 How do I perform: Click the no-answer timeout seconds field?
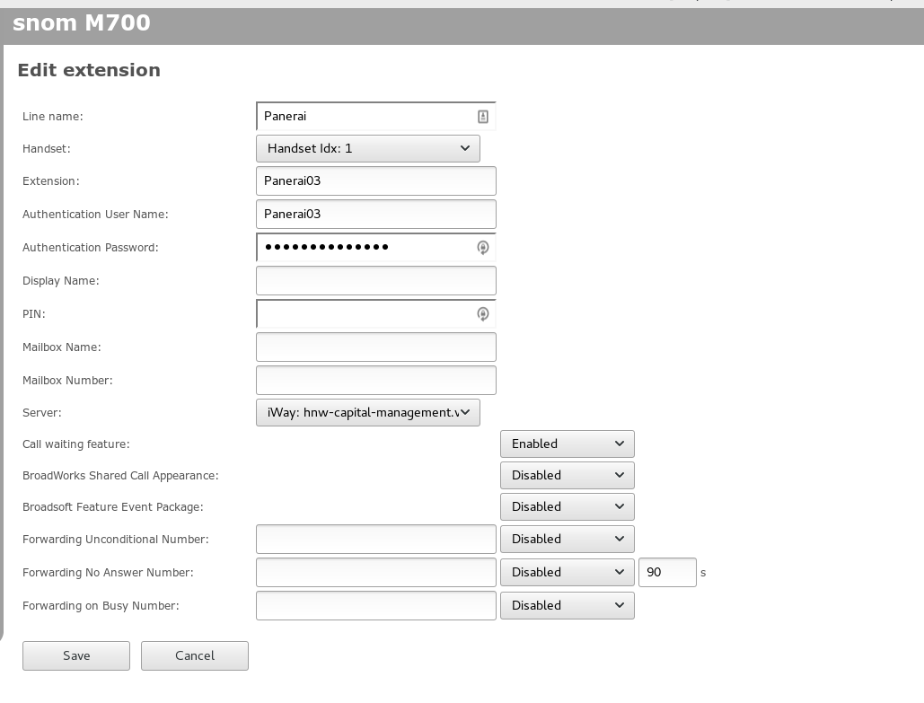667,572
